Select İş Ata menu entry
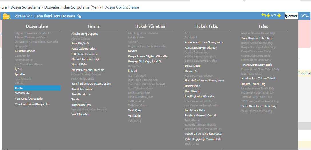Viewport: 311px width, 150px height. click(x=19, y=69)
